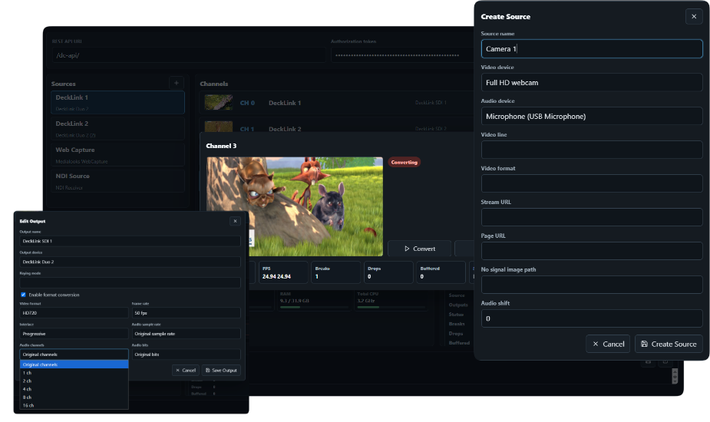This screenshot has width=710, height=422.
Task: Open the Frame rate dropdown showing 50 fps
Action: 186,313
